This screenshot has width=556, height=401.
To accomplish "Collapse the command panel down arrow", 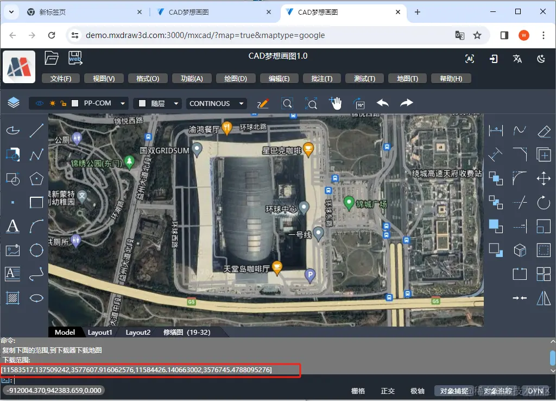I will [553, 371].
